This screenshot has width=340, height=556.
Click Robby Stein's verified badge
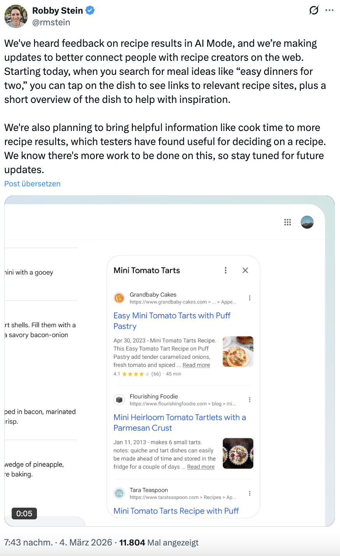coord(89,11)
